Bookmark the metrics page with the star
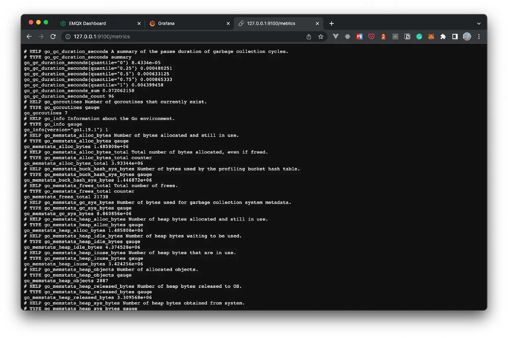Screen dimensions: 508x338 point(320,36)
